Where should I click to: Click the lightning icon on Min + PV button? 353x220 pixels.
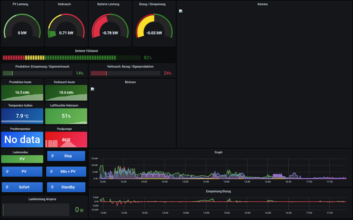click(52, 172)
